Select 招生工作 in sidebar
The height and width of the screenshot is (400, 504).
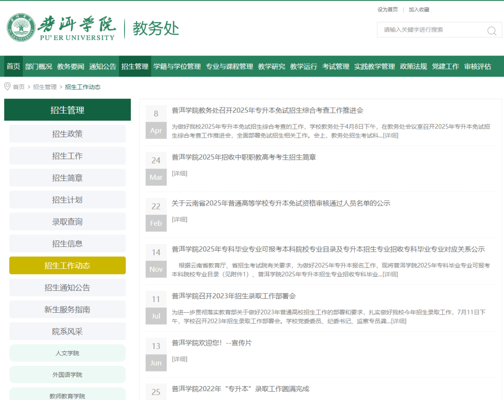[x=68, y=155]
